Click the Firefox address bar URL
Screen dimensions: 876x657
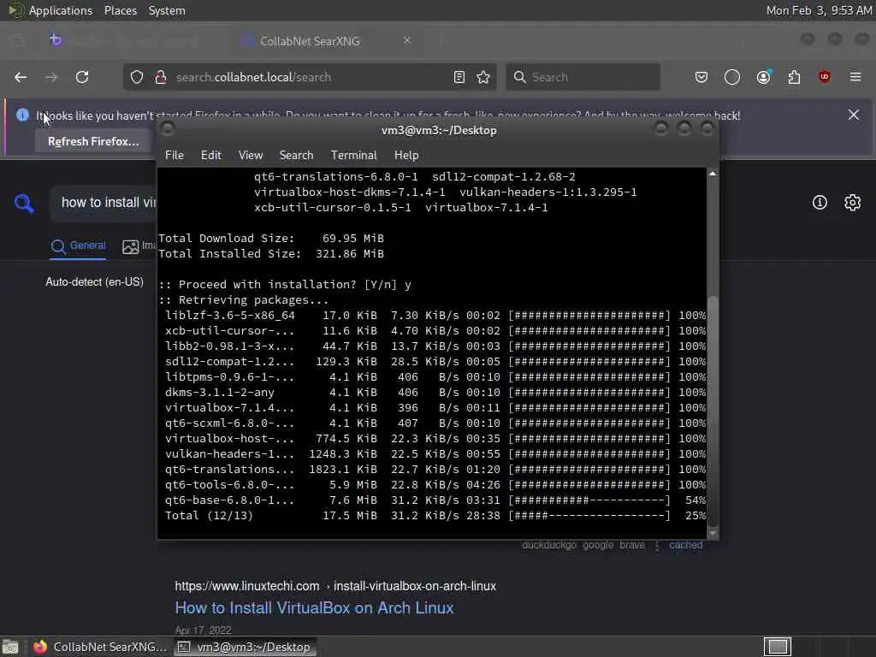[x=253, y=77]
